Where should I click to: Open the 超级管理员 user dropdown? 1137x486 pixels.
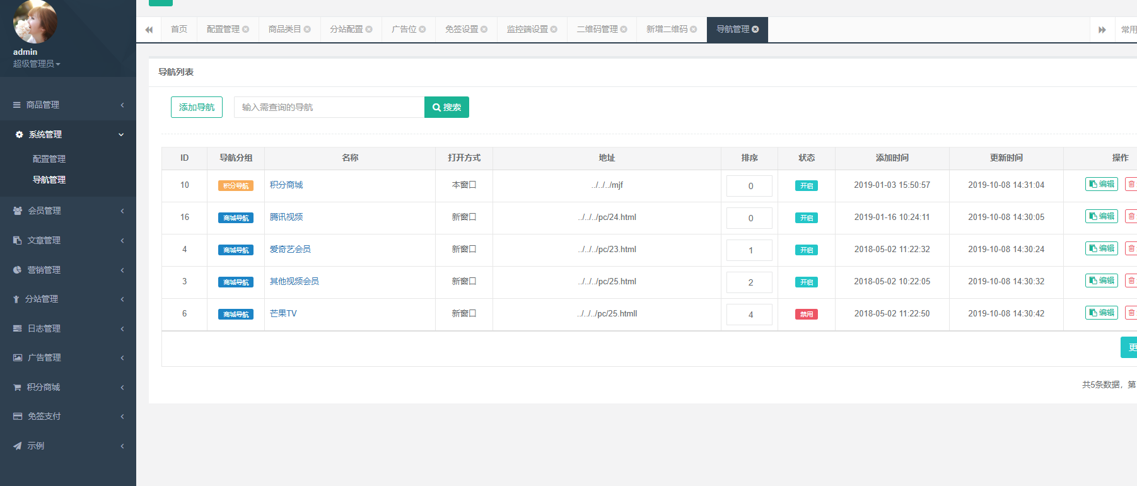point(37,64)
